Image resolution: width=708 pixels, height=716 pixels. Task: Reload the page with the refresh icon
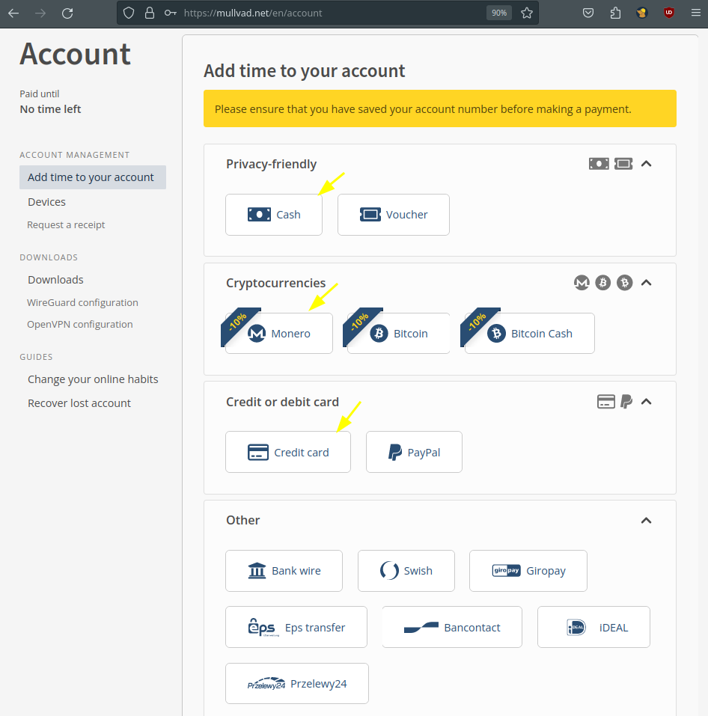click(67, 13)
